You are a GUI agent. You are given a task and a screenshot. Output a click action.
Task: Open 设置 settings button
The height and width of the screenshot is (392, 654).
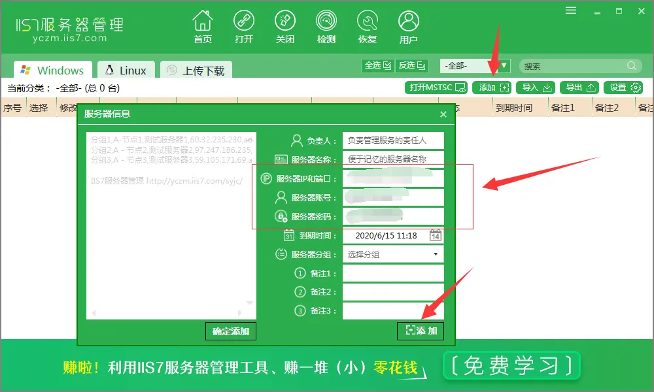click(625, 88)
